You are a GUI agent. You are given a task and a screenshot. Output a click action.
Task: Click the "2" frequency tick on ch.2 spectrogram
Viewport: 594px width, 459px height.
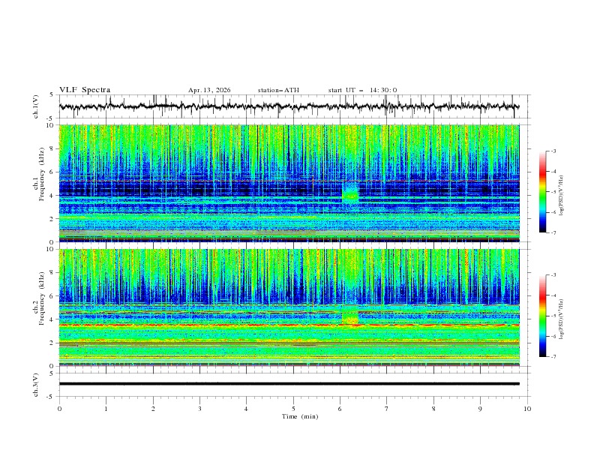click(x=52, y=343)
